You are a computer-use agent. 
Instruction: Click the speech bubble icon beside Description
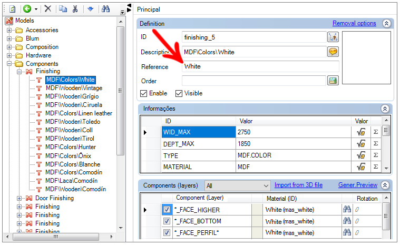pyautogui.click(x=333, y=52)
